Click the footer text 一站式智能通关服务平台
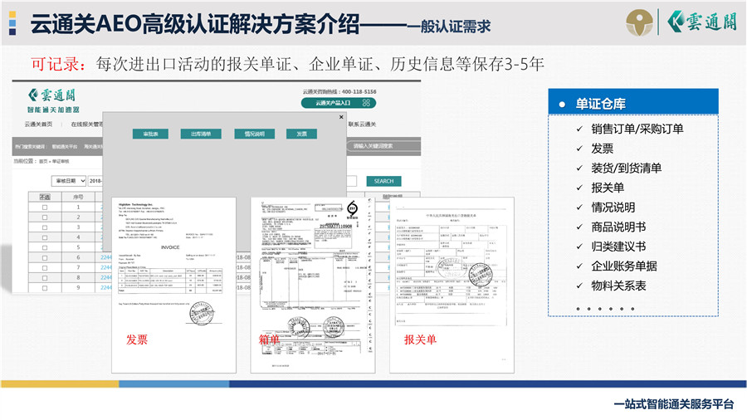Screen dimensions: 747x420 (674, 403)
